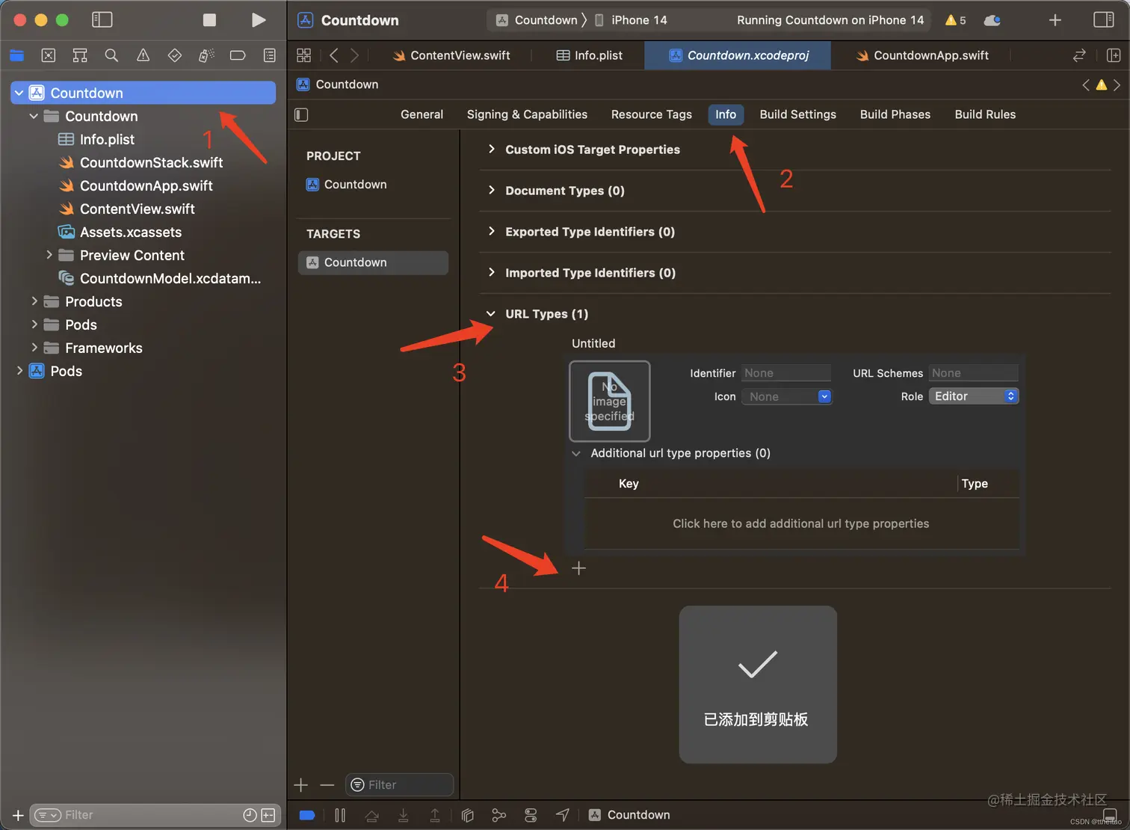Open the Project navigator folder icon
Viewport: 1130px width, 830px height.
tap(16, 55)
